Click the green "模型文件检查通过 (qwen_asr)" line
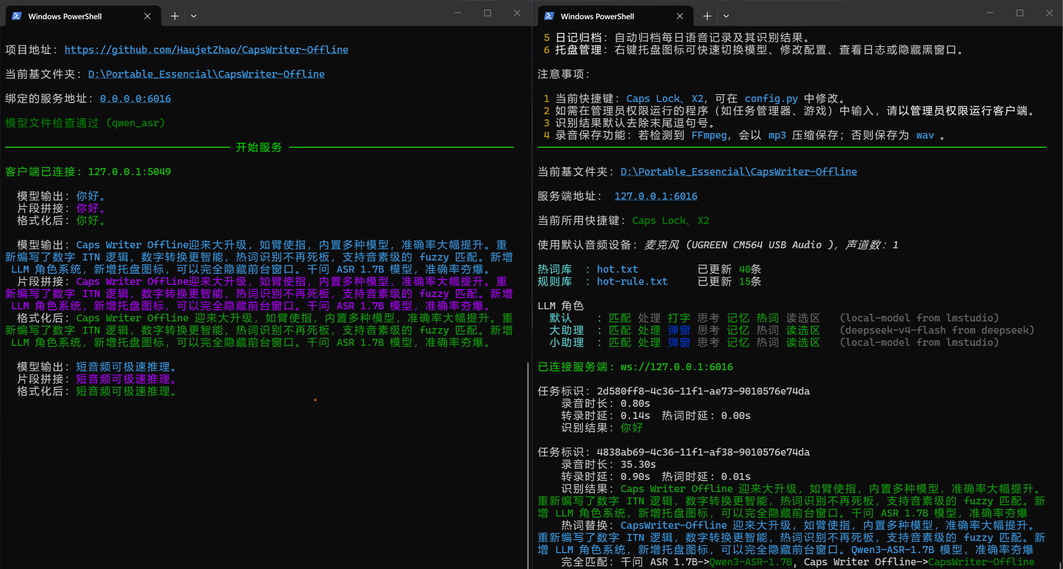Screen dimensions: 1063x569 [x=85, y=123]
